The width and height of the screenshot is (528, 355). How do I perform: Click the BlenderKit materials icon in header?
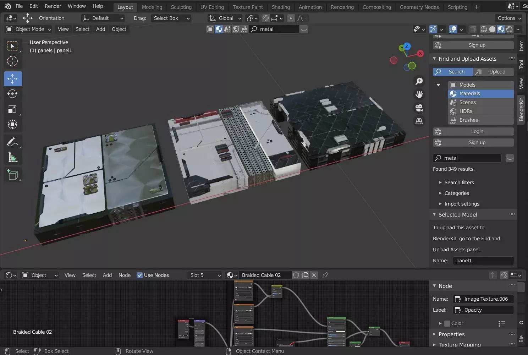click(219, 29)
